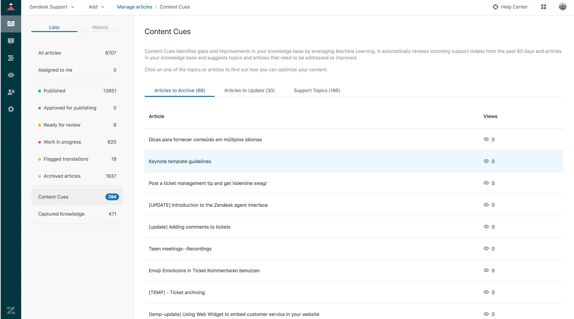
Task: Open the apps grid icon near Help Center
Action: 544,7
